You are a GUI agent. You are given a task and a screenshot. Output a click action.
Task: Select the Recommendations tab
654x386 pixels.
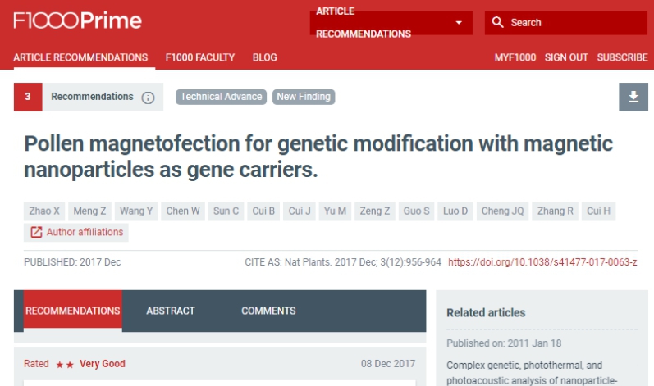tap(72, 311)
